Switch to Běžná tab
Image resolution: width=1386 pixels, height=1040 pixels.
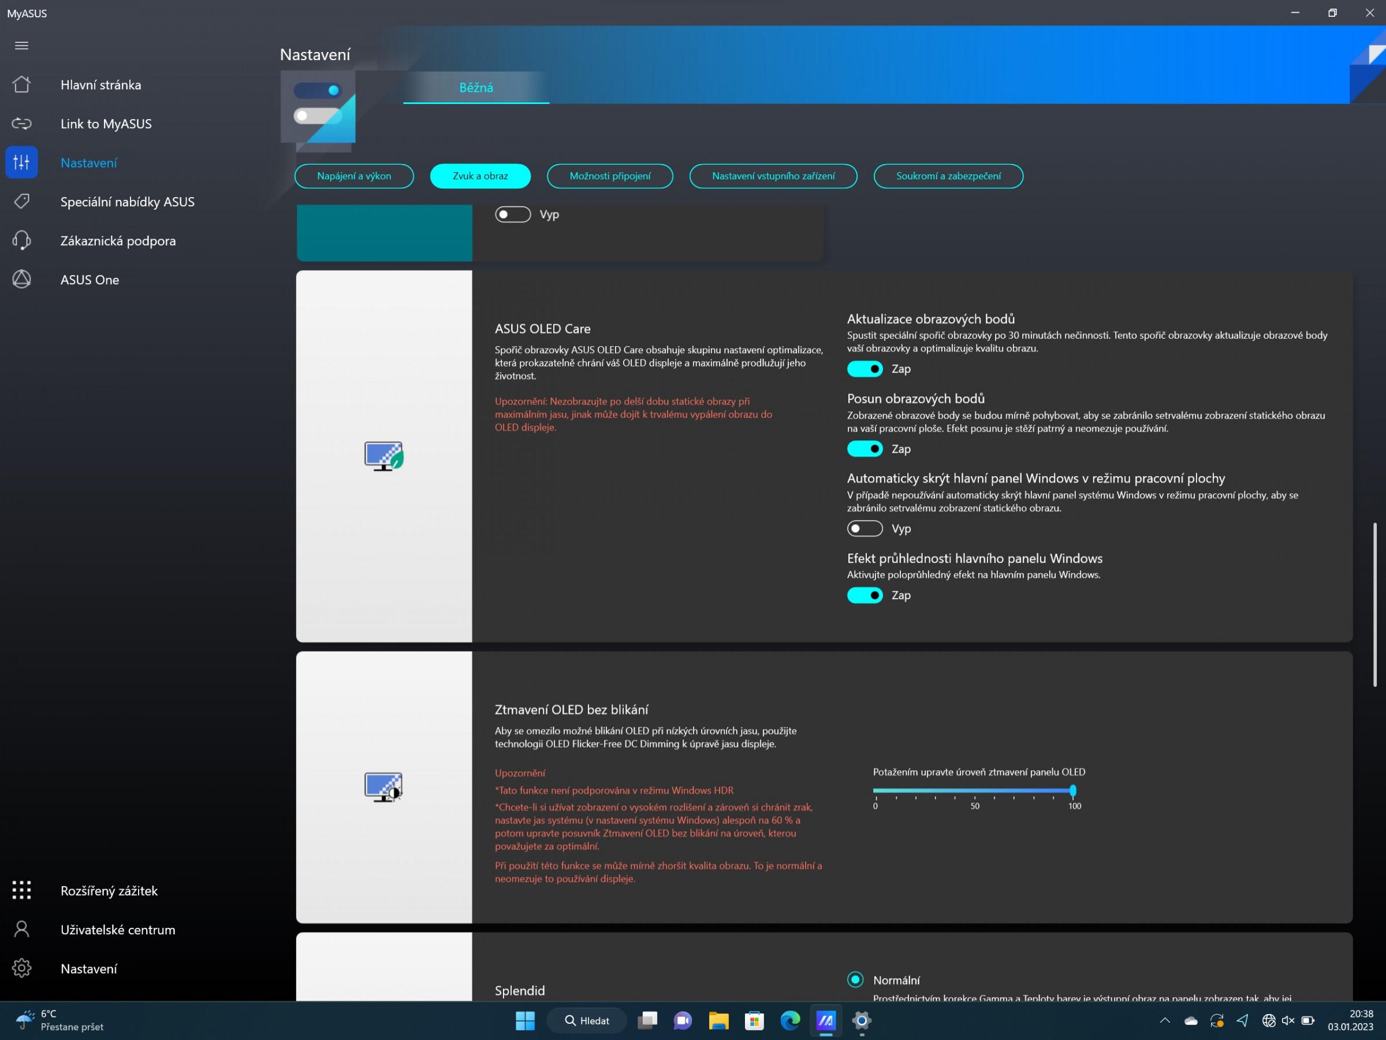click(476, 87)
